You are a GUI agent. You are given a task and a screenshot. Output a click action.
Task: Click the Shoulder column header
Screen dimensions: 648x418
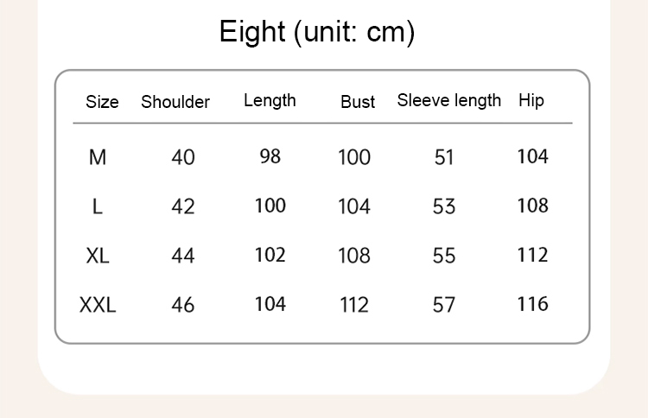pos(175,102)
